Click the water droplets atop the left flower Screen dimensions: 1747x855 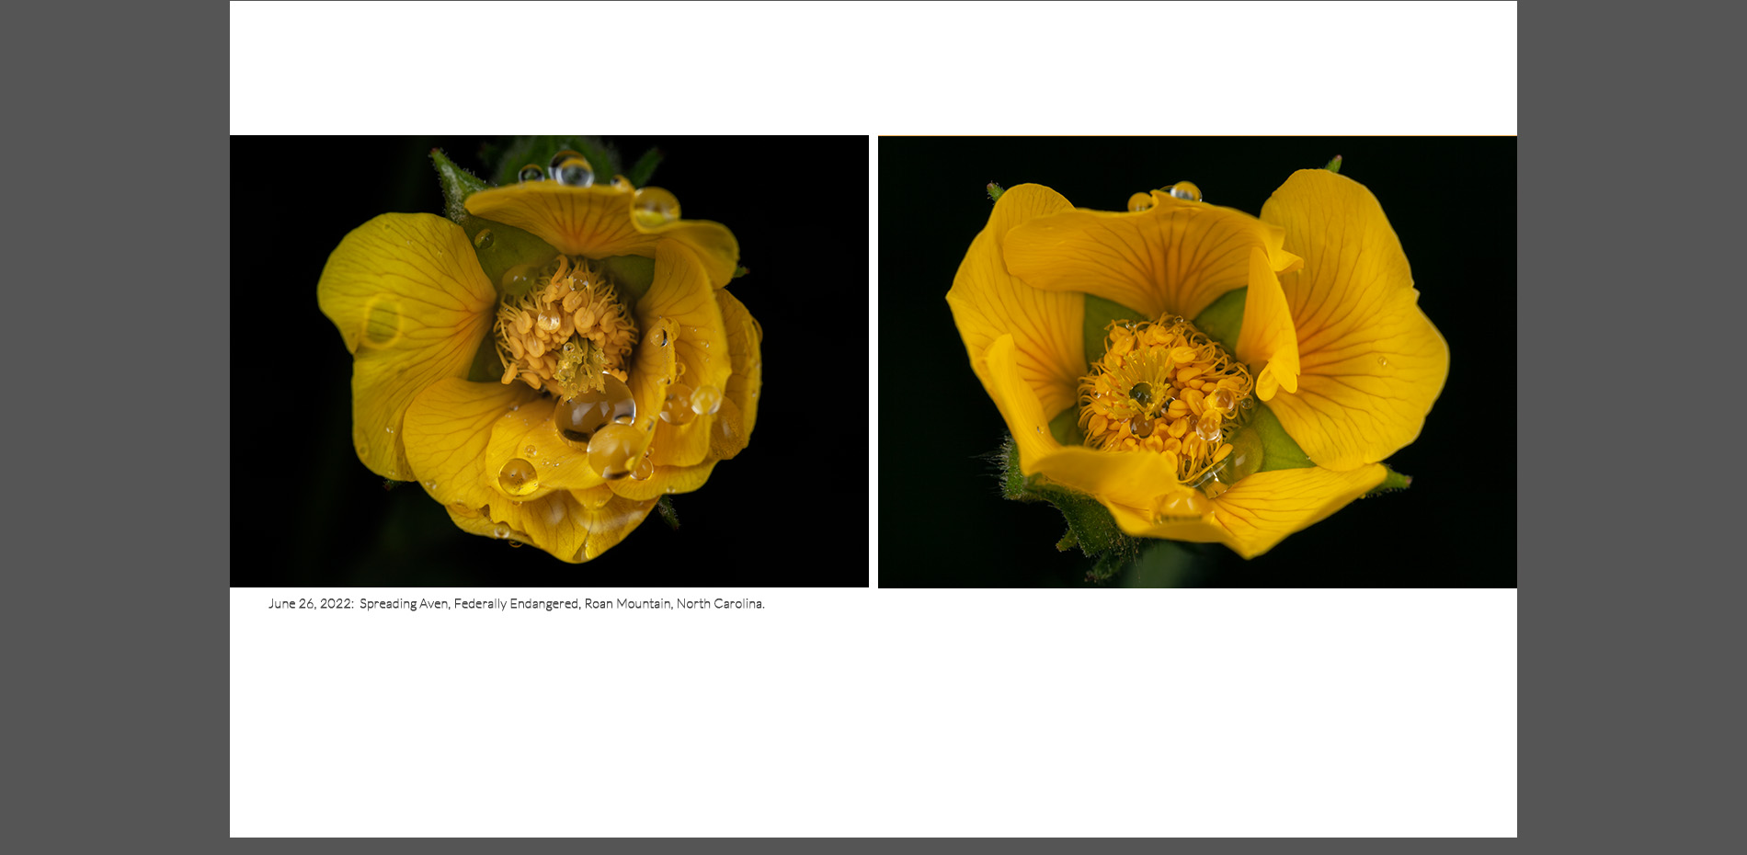[570, 169]
